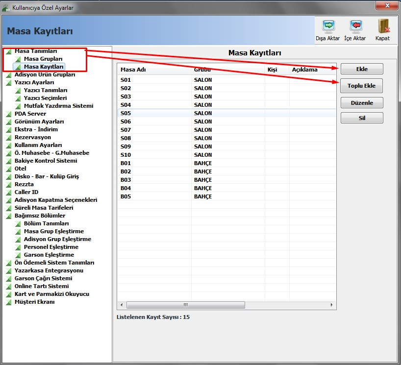Click the İçe Aktar import icon
Image resolution: width=401 pixels, height=365 pixels.
[356, 26]
